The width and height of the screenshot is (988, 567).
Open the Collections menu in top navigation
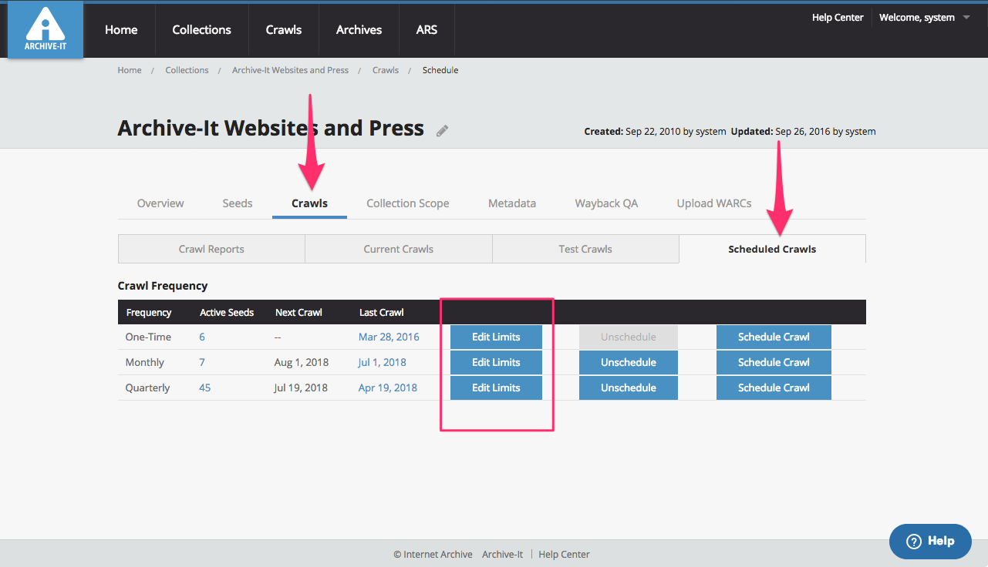coord(201,30)
